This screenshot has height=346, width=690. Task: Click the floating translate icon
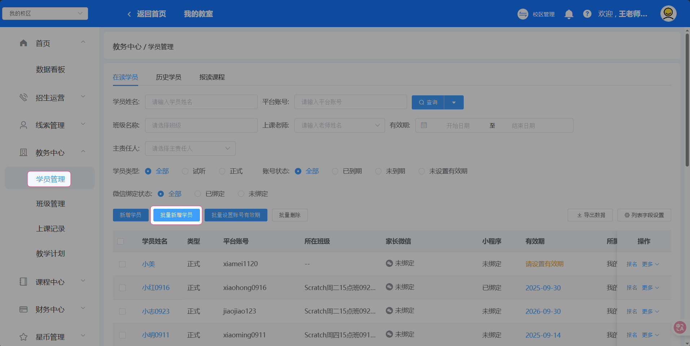coord(680,327)
